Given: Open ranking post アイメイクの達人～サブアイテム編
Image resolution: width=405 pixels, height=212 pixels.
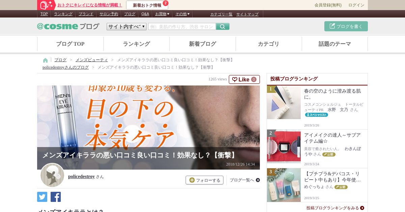Looking at the screenshot, I should click(332, 138).
